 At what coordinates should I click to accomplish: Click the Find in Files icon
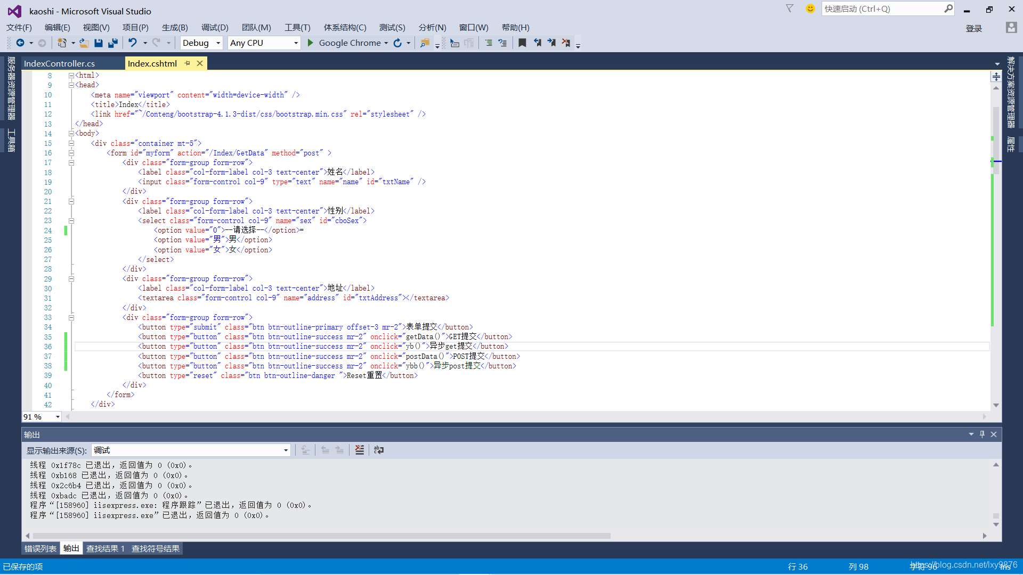pyautogui.click(x=425, y=43)
